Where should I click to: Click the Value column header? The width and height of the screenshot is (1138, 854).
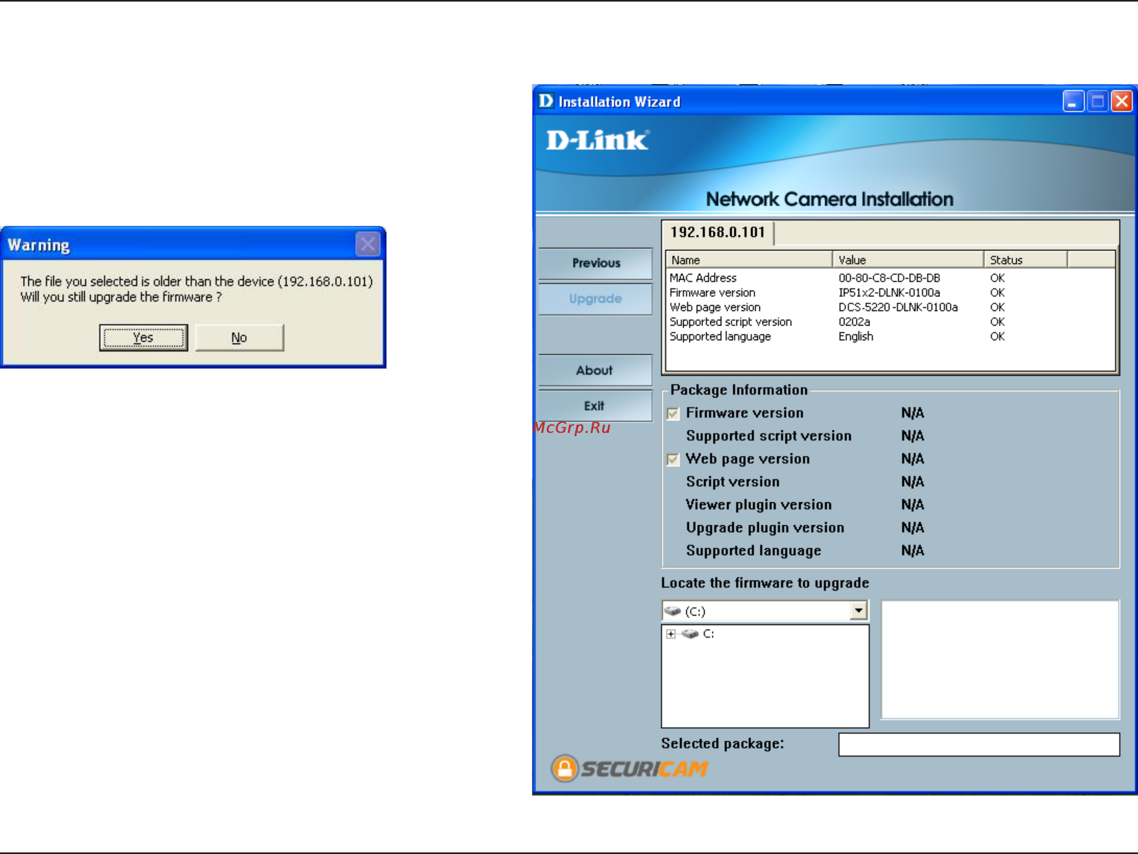908,260
